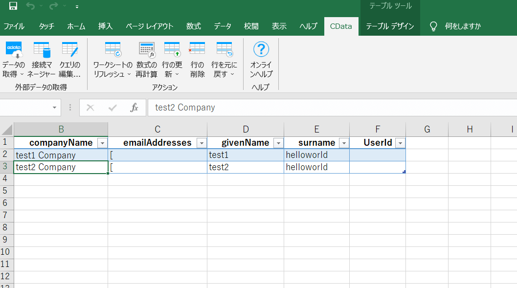Click the insert function fx button
The height and width of the screenshot is (288, 517).
click(134, 108)
